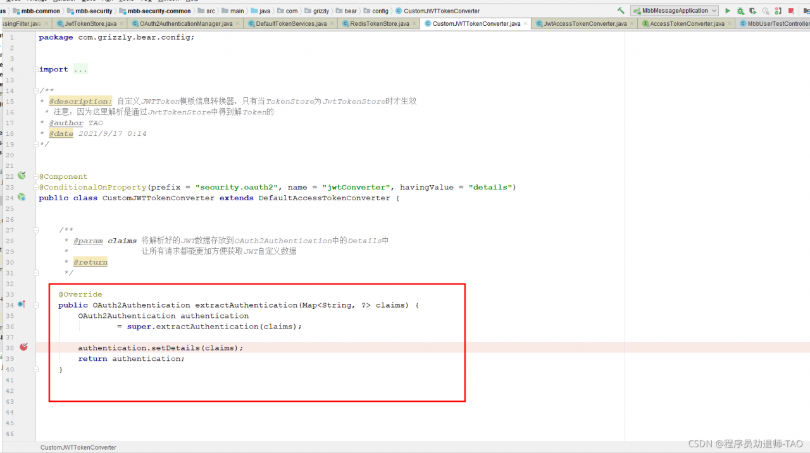This screenshot has height=453, width=810.
Task: Start debugging with the green bug icon
Action: click(x=740, y=11)
